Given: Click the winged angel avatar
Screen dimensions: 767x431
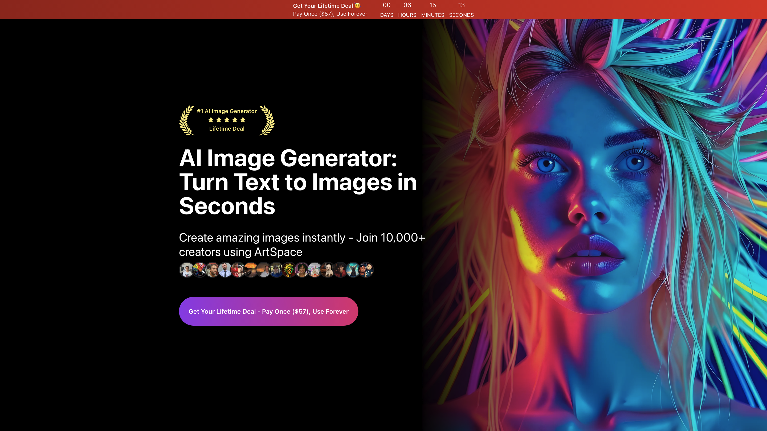Looking at the screenshot, I should click(353, 270).
